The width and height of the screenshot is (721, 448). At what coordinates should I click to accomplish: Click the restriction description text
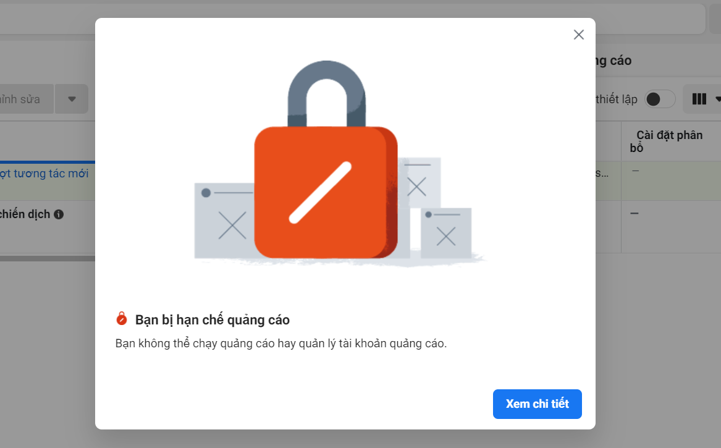point(281,344)
